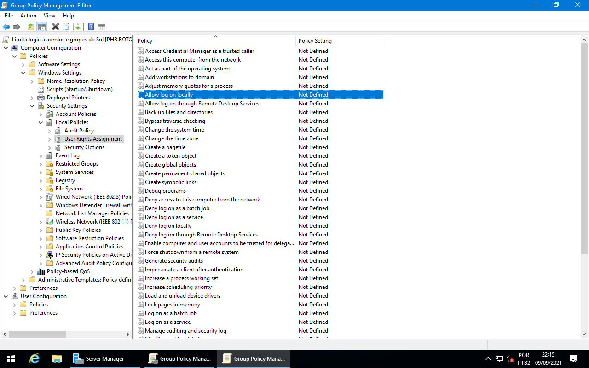
Task: Click the horizontal scrollbar of the tree pane
Action: point(37,334)
